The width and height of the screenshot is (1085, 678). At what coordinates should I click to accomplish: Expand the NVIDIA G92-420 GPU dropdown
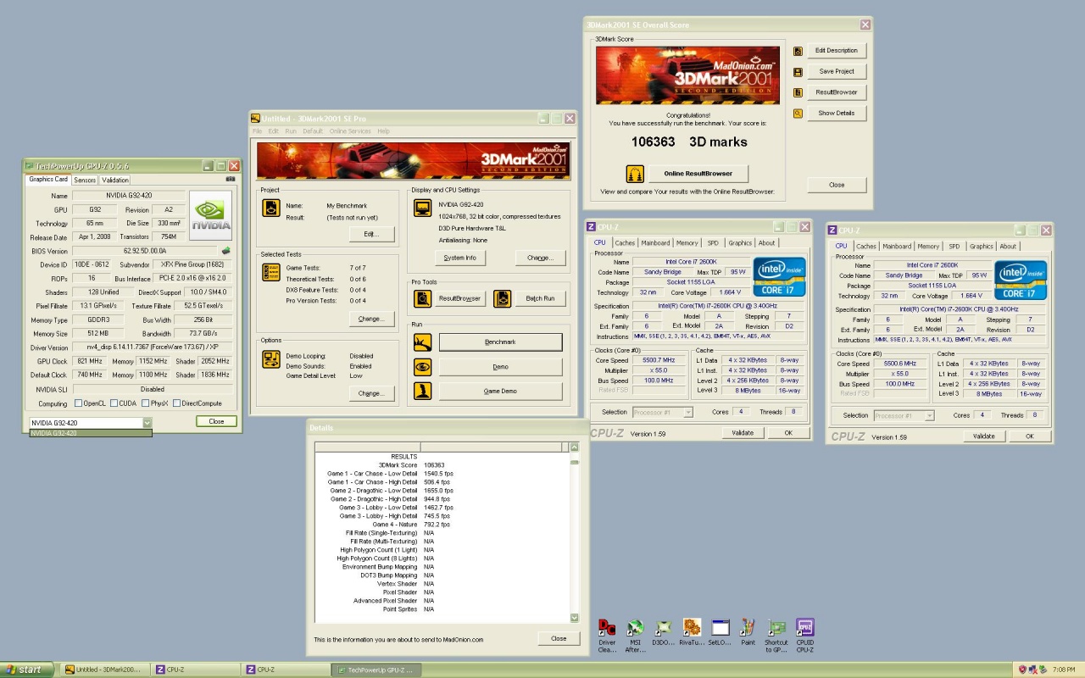click(x=147, y=422)
